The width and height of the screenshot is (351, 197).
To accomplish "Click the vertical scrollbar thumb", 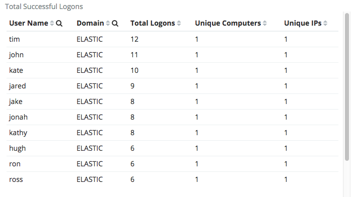I will tap(347, 86).
